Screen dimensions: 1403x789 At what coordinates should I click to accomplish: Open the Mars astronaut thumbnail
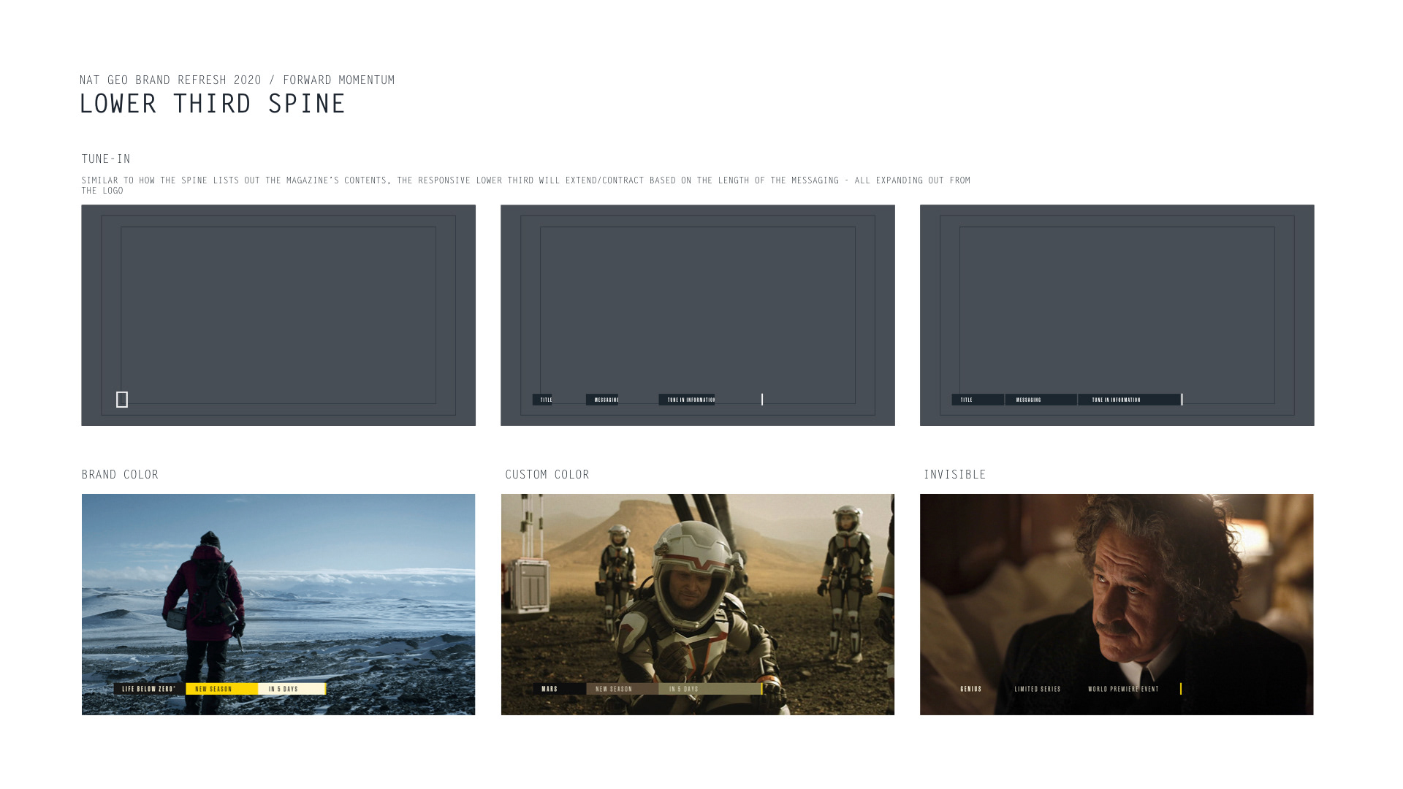click(697, 584)
